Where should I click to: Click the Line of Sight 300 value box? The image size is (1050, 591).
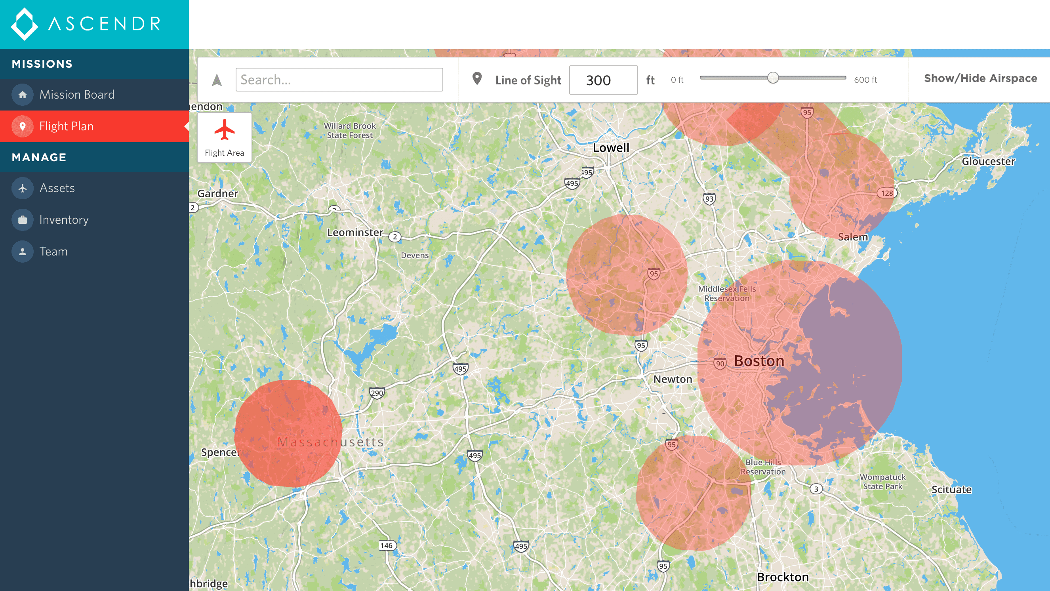(603, 80)
